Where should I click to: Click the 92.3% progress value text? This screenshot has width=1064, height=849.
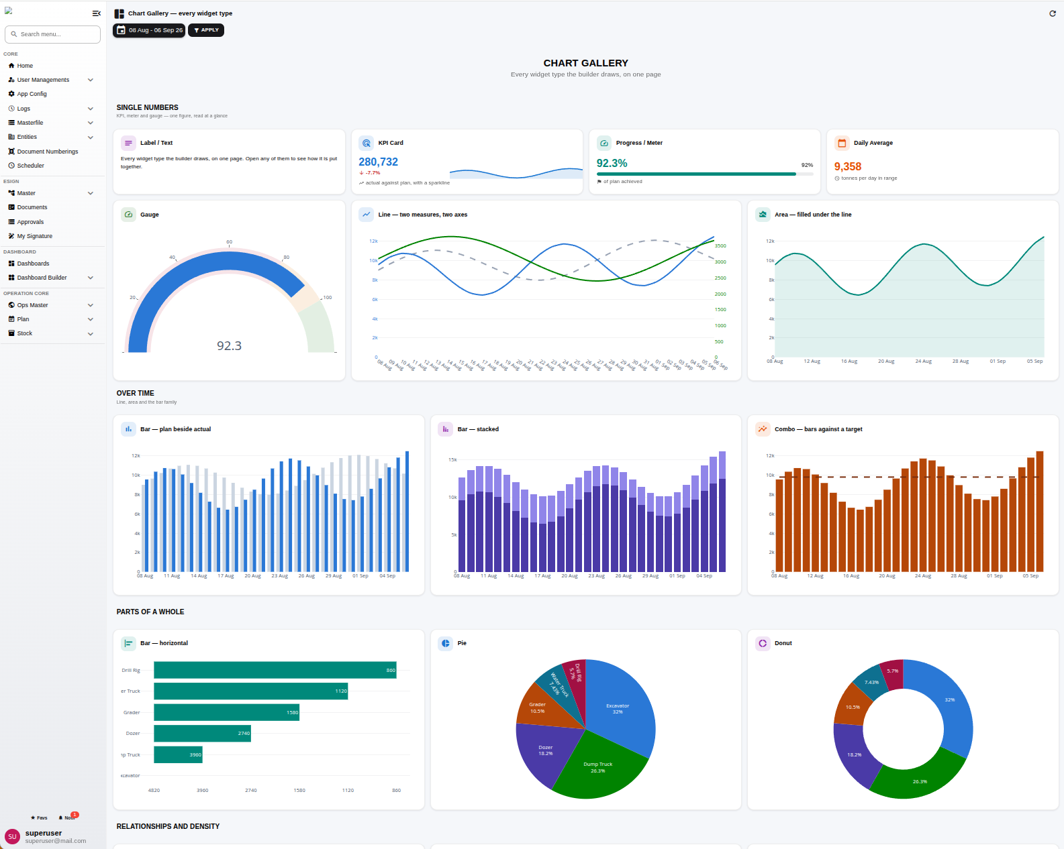(x=612, y=163)
